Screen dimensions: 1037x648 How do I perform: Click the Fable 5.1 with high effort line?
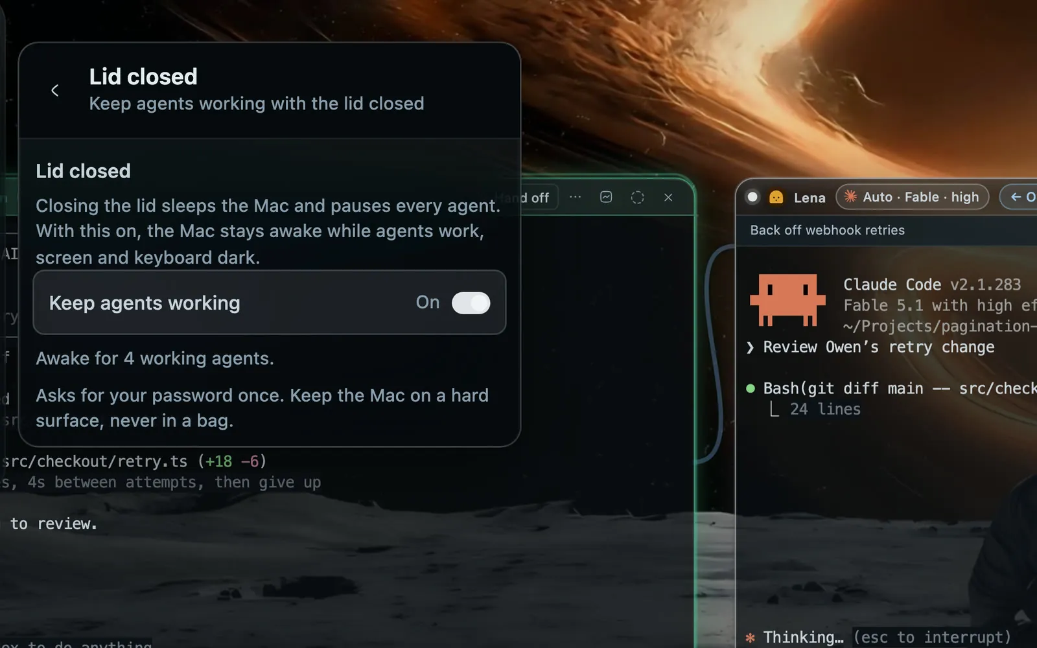click(940, 305)
